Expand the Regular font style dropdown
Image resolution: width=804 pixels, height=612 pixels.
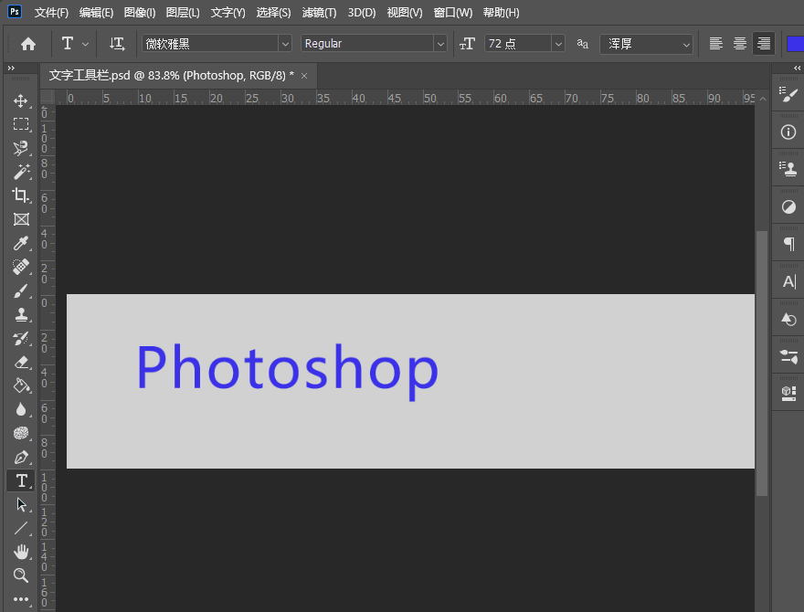click(440, 44)
